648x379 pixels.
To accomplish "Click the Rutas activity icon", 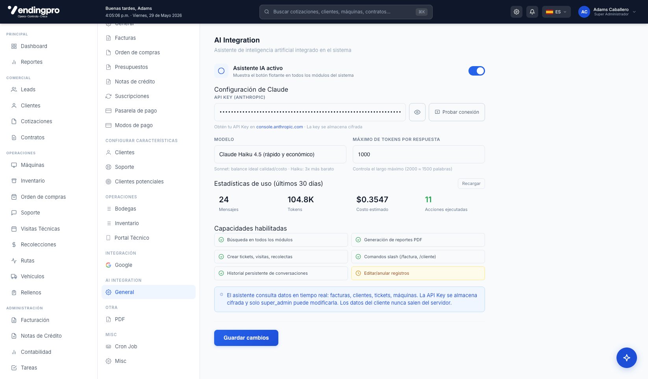I will tap(14, 261).
